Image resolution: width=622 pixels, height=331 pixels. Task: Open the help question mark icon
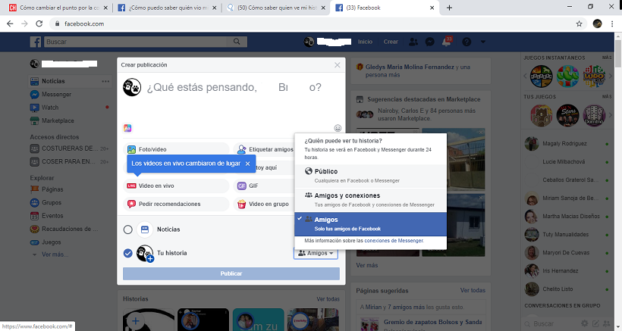(467, 42)
